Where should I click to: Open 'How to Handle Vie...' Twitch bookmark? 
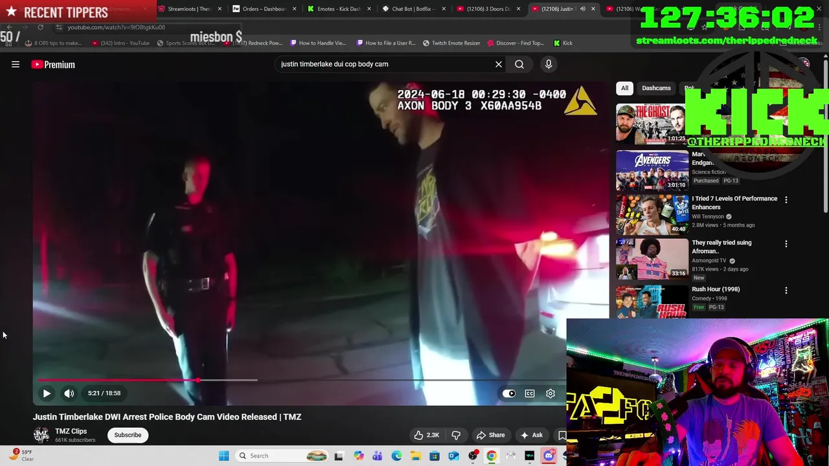318,43
